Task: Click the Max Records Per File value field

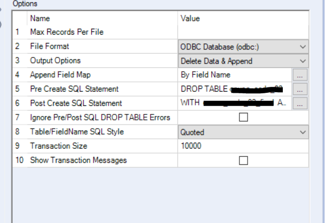Action: (243, 33)
